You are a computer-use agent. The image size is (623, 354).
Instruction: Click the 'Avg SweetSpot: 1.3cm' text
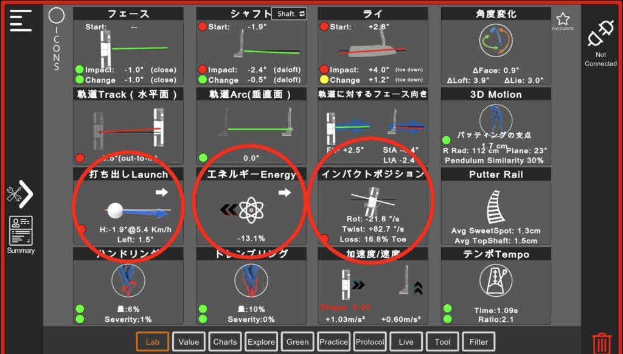tap(495, 231)
